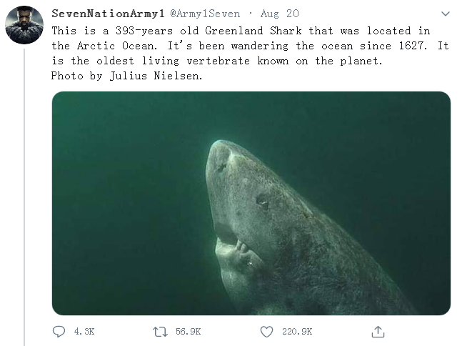This screenshot has width=462, height=346.
Task: Click the 220.9K likes count
Action: [296, 332]
